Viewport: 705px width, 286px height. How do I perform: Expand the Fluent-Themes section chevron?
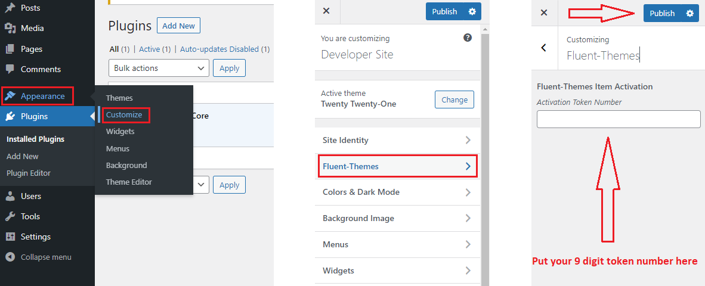pos(468,166)
